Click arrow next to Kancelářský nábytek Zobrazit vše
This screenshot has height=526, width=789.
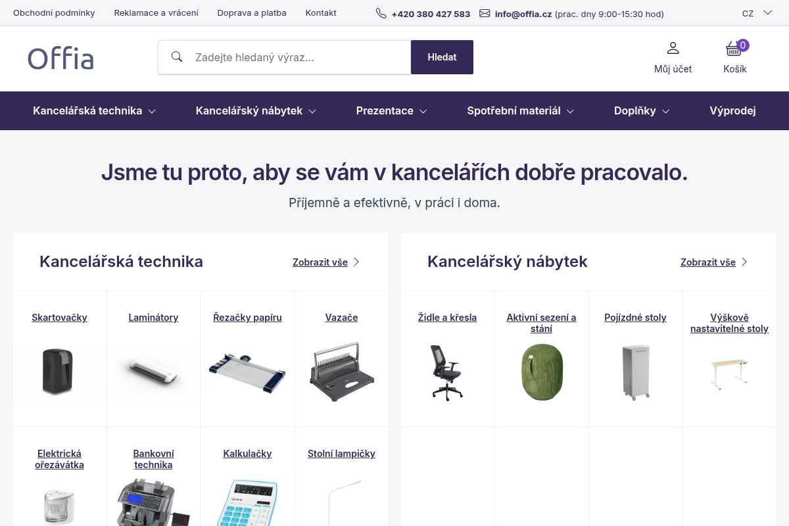coord(744,262)
